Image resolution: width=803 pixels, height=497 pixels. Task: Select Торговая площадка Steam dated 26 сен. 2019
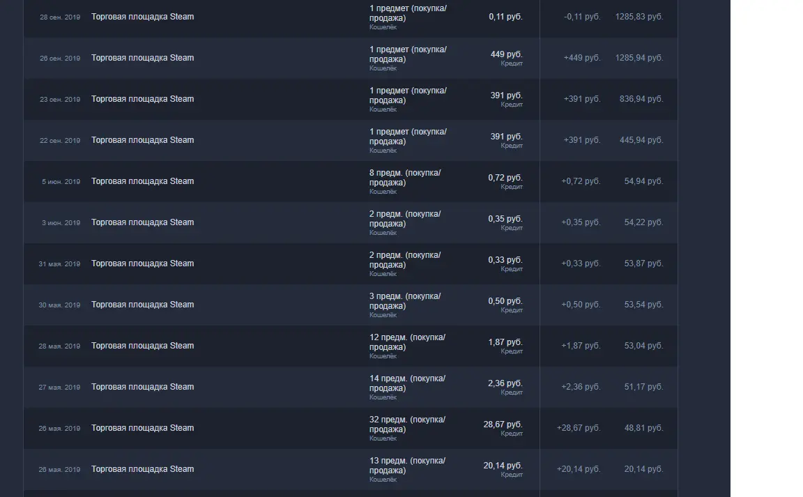point(142,58)
